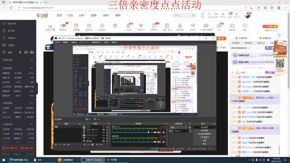Open the friends icon in streamer toolbar
This screenshot has height=163, width=290.
click(219, 25)
